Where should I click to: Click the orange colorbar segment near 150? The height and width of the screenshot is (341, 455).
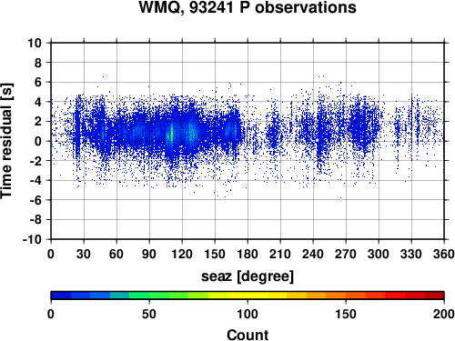pos(346,296)
